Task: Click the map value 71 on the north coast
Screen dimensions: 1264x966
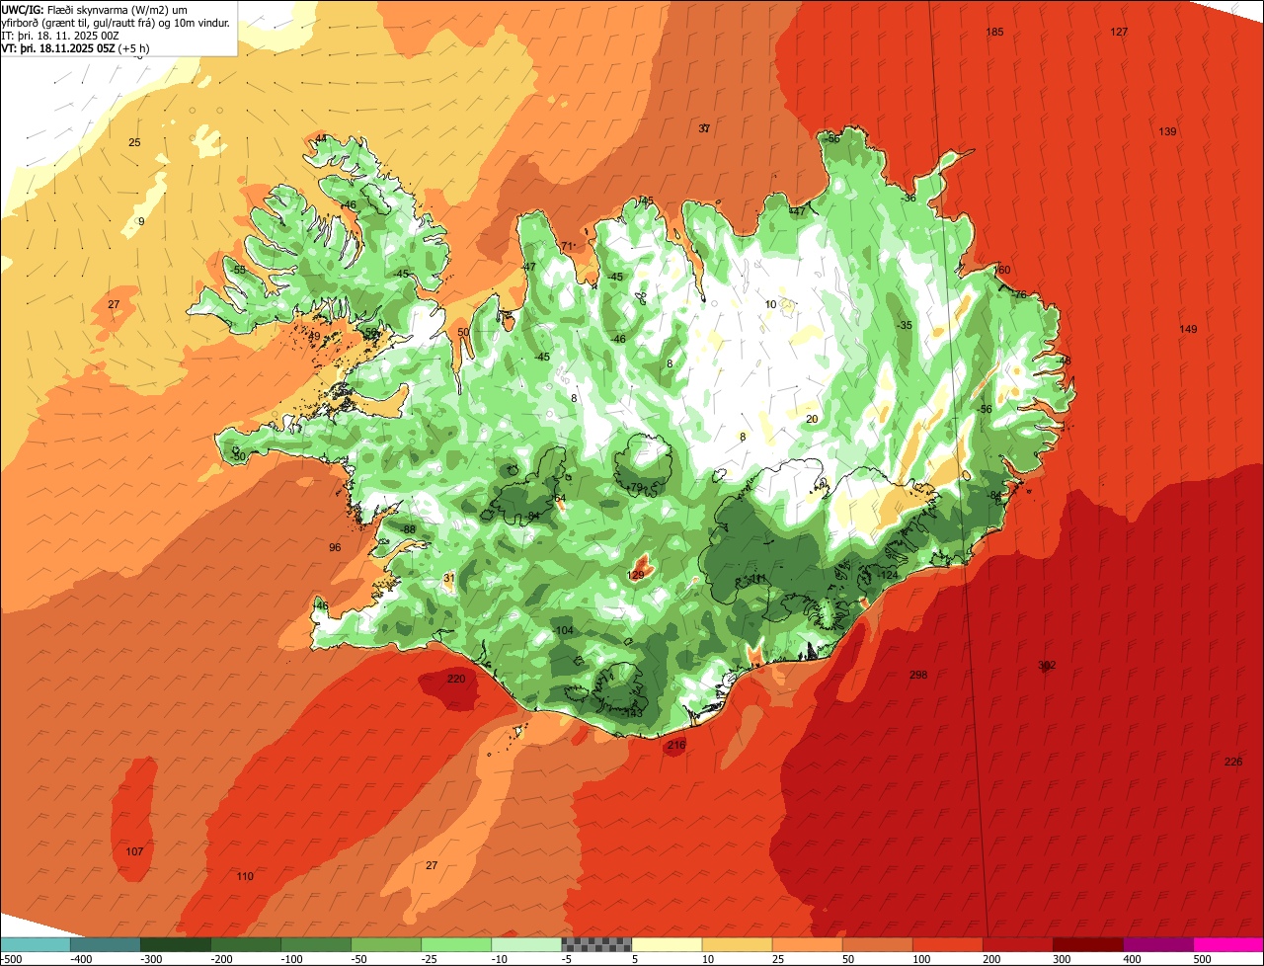Action: click(x=567, y=247)
